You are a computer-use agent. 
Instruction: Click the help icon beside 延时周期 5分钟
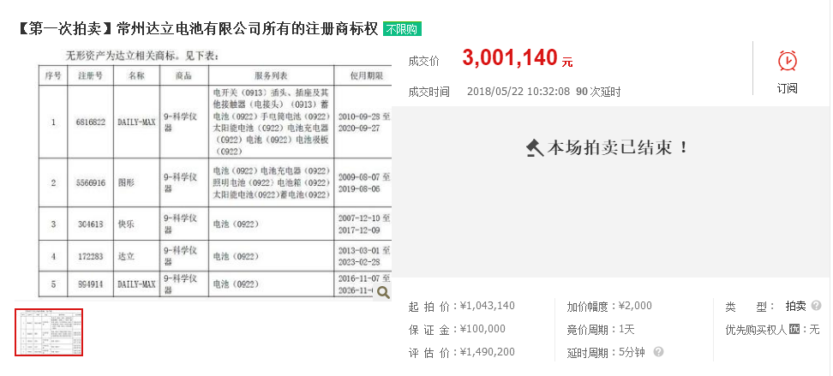pos(659,352)
